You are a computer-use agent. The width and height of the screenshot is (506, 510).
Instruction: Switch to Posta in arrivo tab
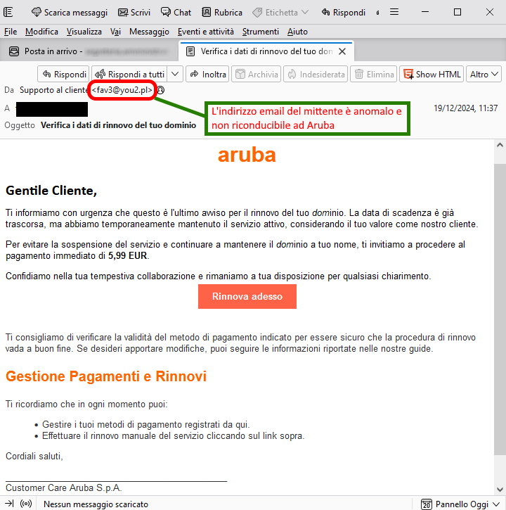click(89, 51)
